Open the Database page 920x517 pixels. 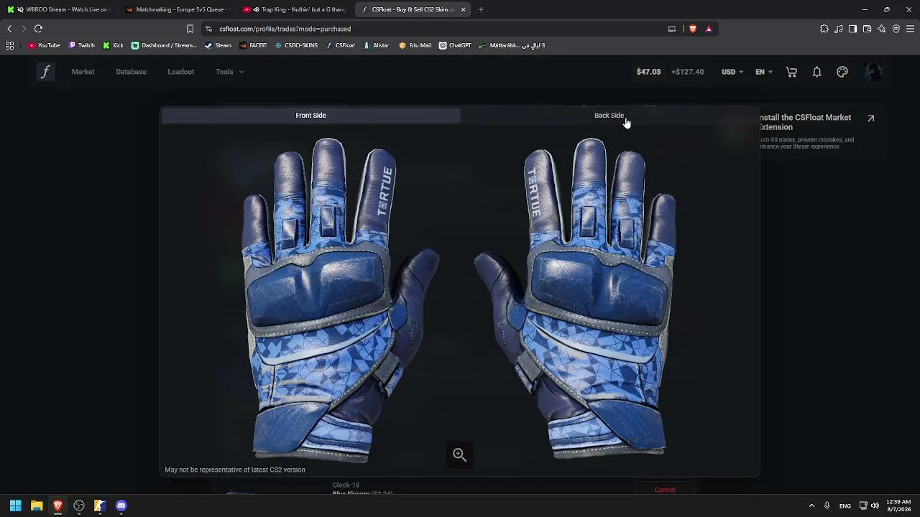[x=131, y=72]
